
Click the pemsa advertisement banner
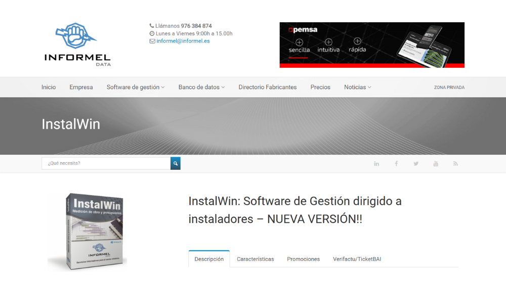point(372,45)
